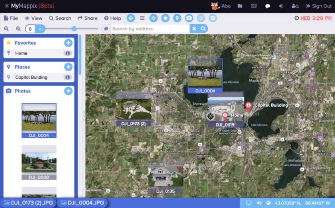335x208 pixels.
Task: Click the sidebar splitter grip handle
Action: click(x=83, y=115)
